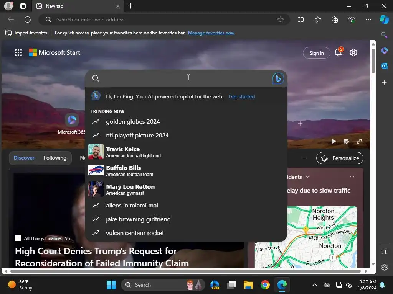Open page settings gear near Sign in

click(353, 52)
